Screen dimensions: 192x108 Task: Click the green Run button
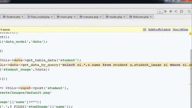pyautogui.click(x=166, y=11)
